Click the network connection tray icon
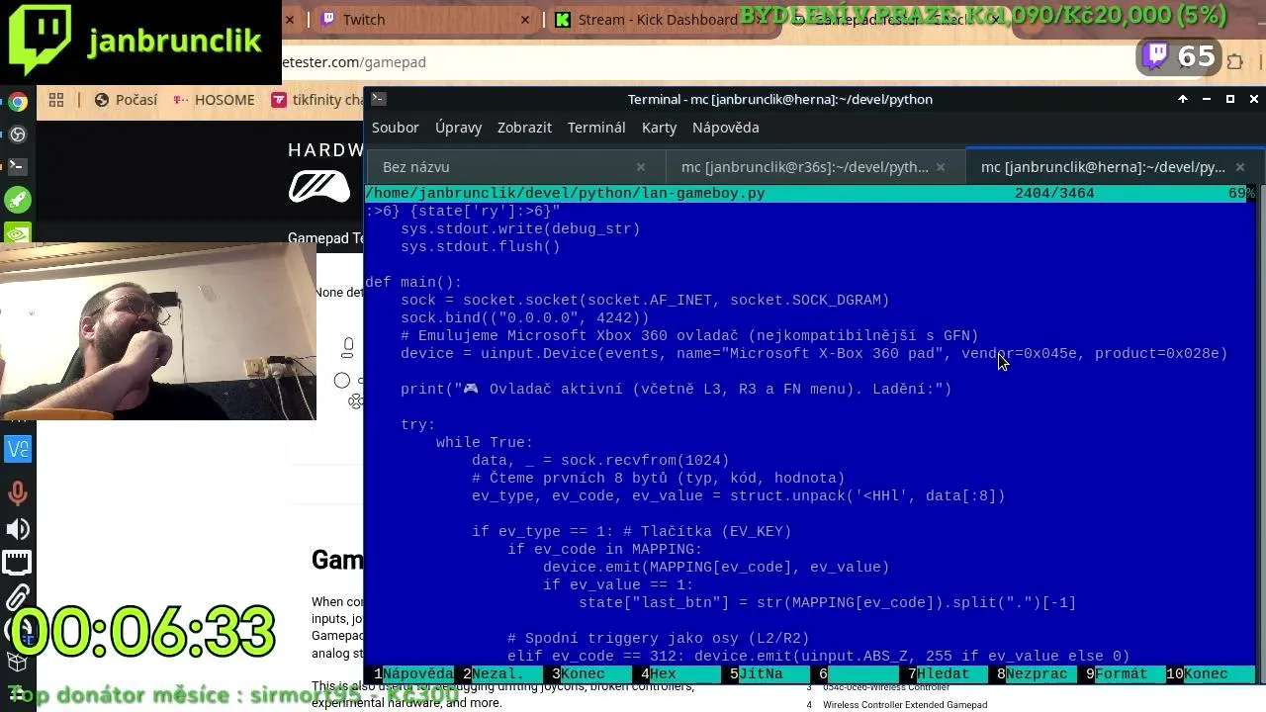Image resolution: width=1266 pixels, height=712 pixels. (17, 564)
